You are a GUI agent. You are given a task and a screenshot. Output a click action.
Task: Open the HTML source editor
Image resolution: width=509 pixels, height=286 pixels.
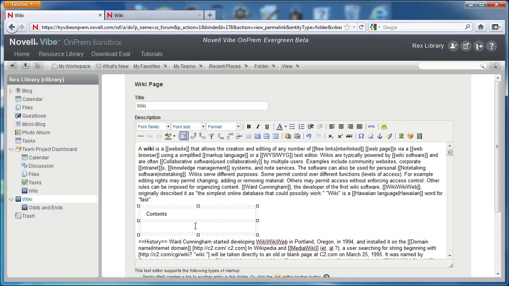(x=371, y=127)
